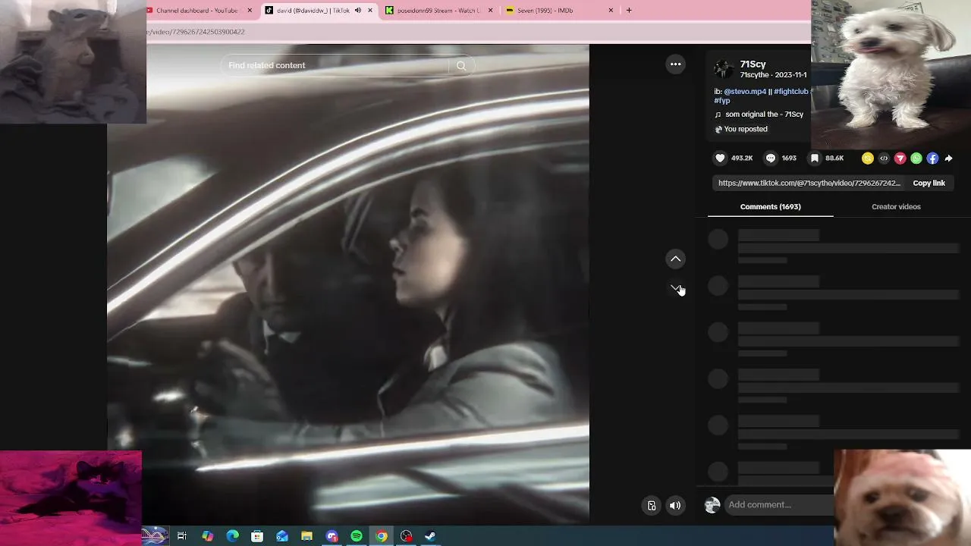Open File Explorer from the taskbar
Image resolution: width=971 pixels, height=546 pixels.
[306, 536]
